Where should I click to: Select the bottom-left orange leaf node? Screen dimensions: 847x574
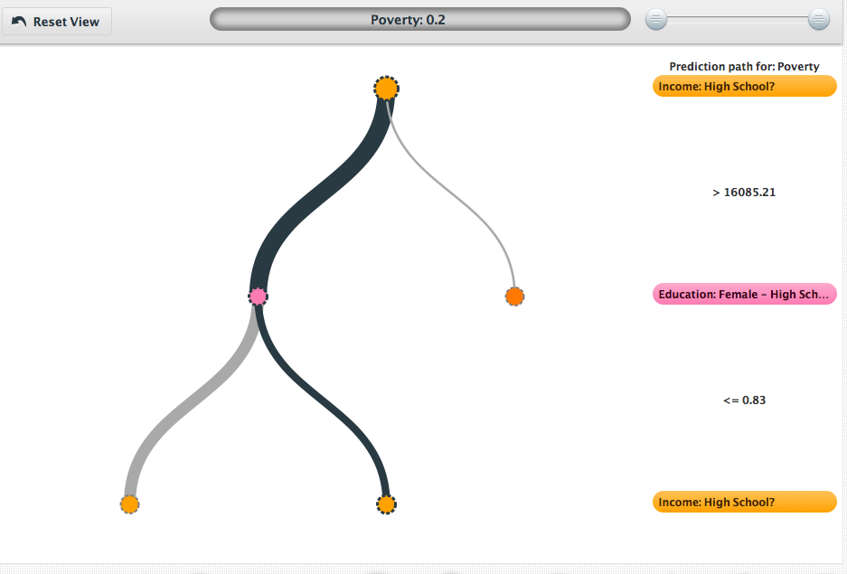(129, 503)
